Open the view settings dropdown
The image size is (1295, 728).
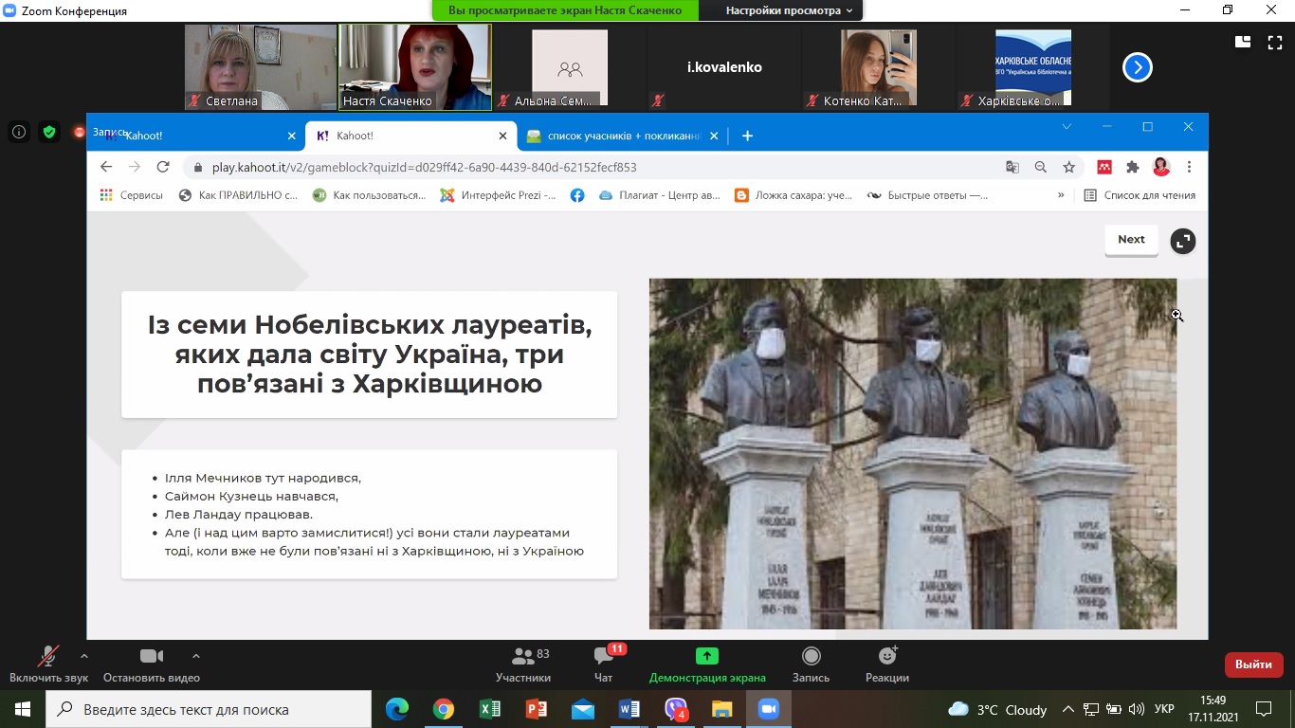point(789,10)
